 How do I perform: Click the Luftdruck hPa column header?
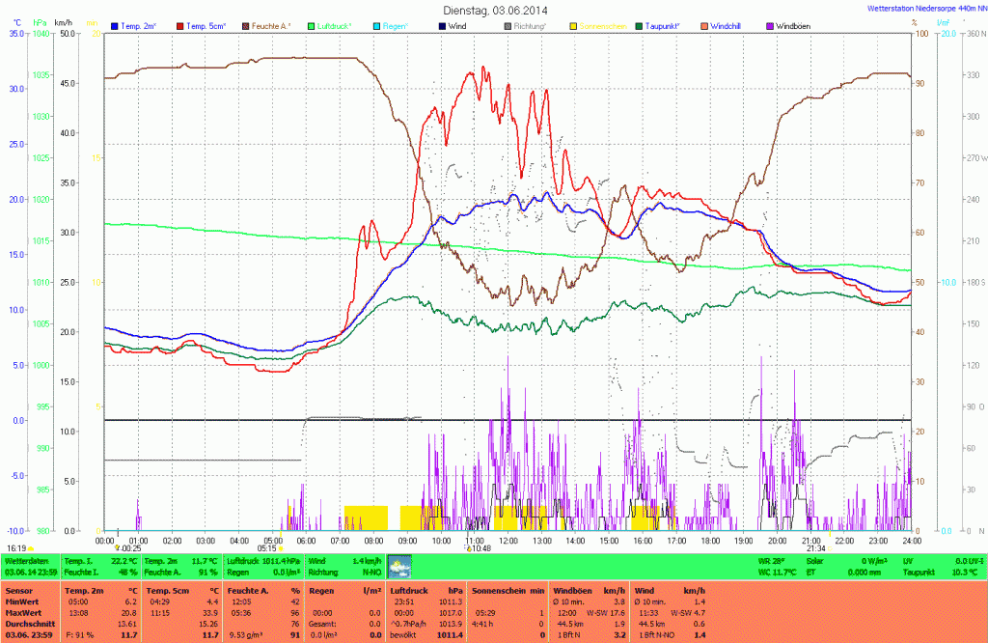click(423, 589)
